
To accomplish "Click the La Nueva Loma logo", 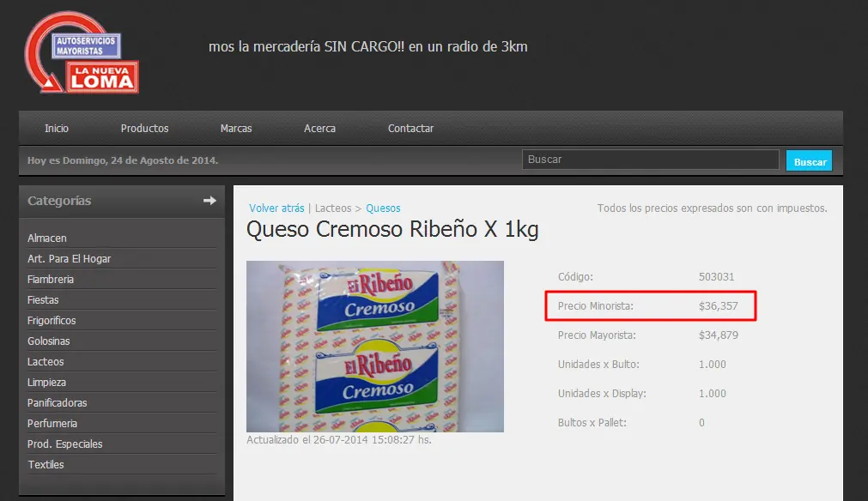I will point(82,53).
